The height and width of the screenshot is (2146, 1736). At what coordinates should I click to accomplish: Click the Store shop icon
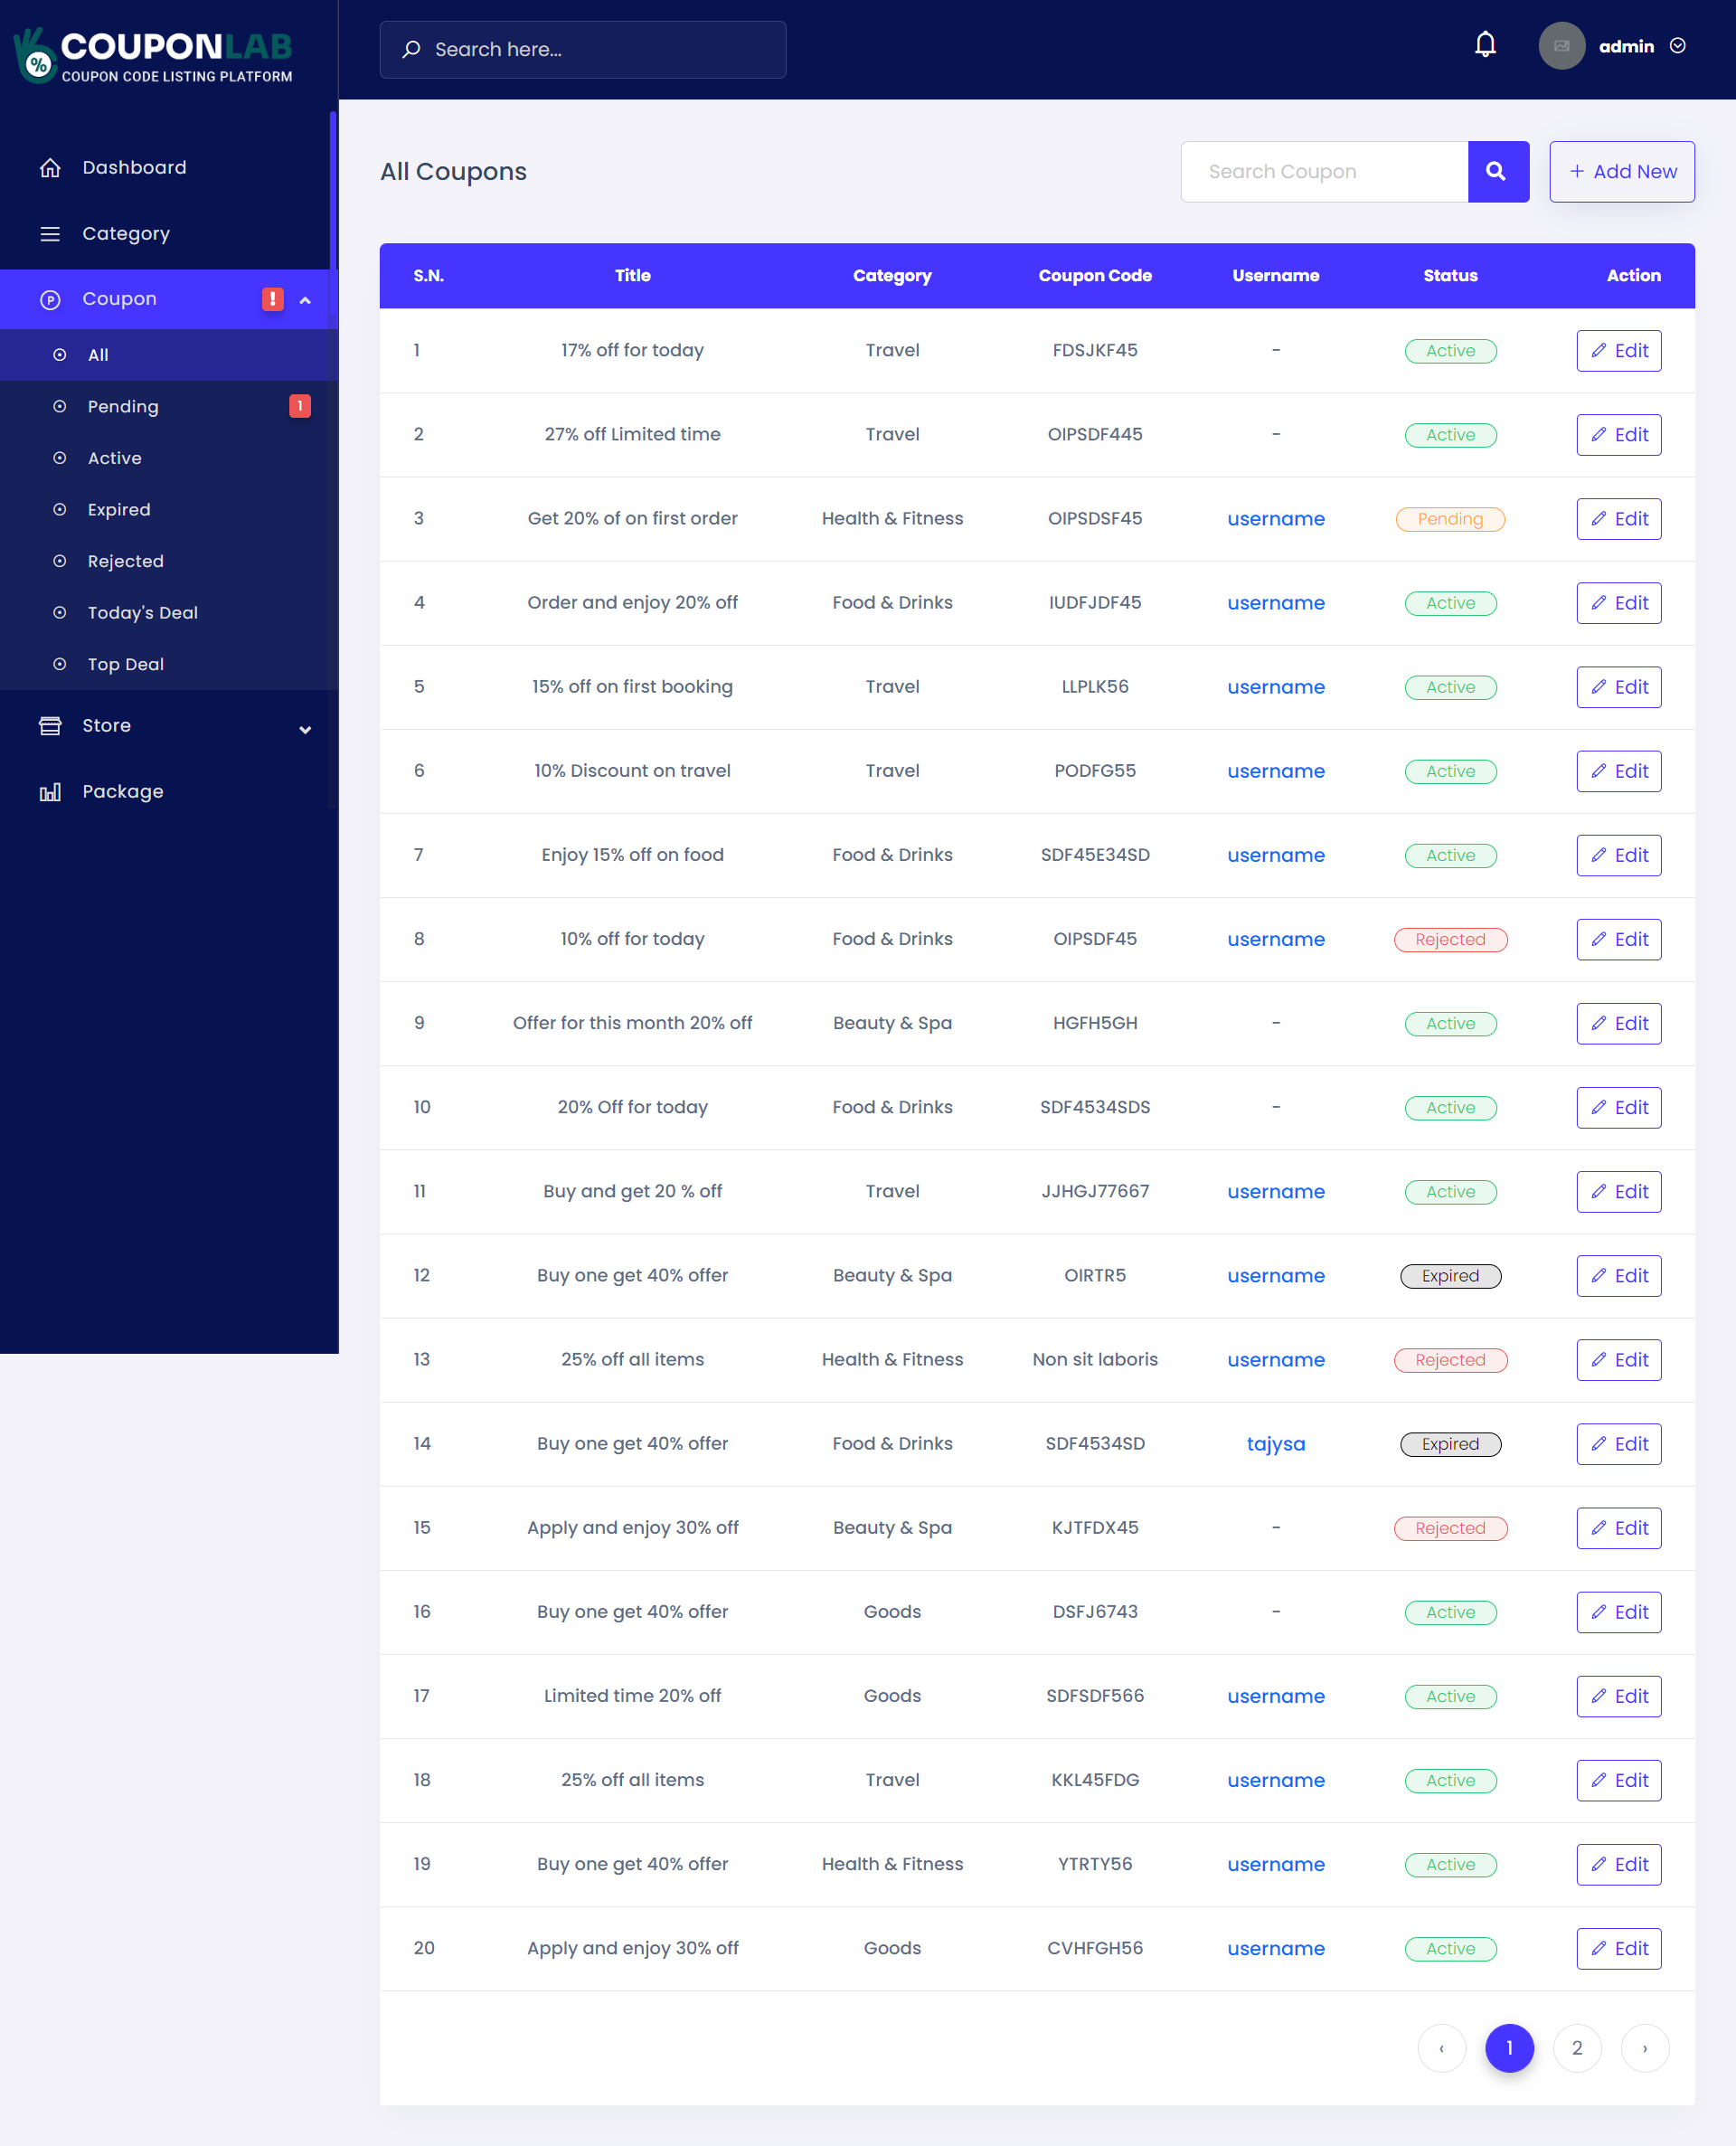pos(50,725)
